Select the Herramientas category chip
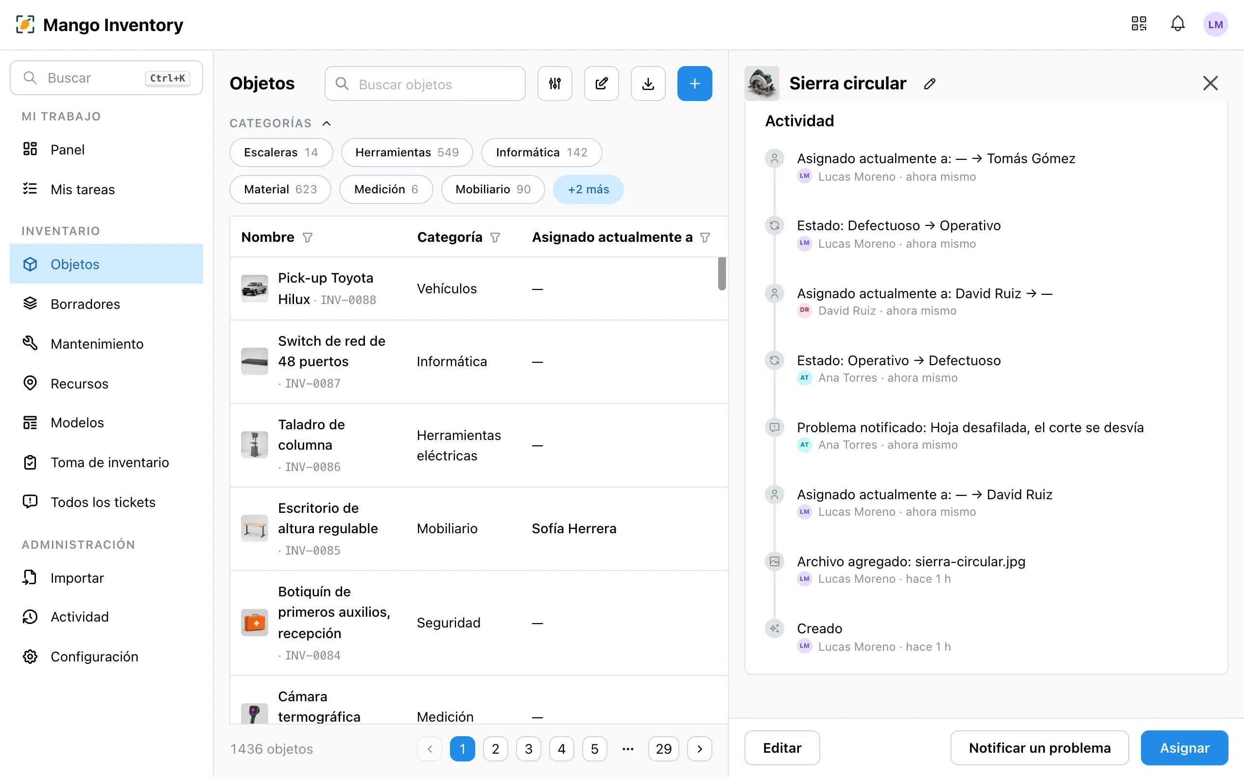 click(407, 152)
